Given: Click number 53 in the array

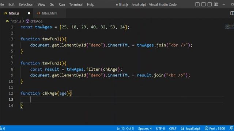Looking at the screenshot, I should 113,27.
